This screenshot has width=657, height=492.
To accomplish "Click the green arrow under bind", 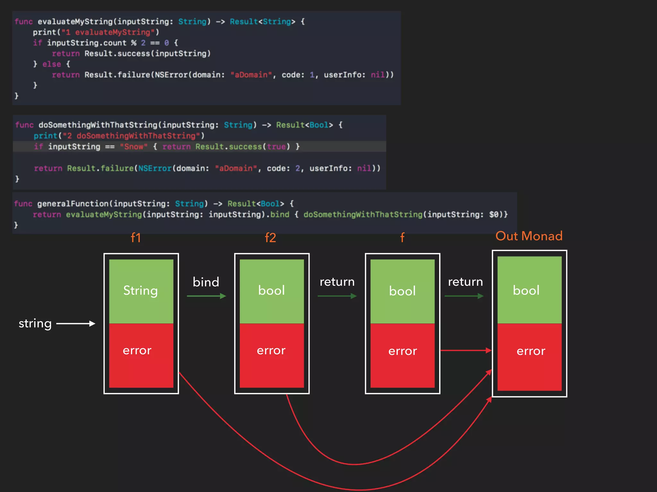I will click(x=206, y=296).
